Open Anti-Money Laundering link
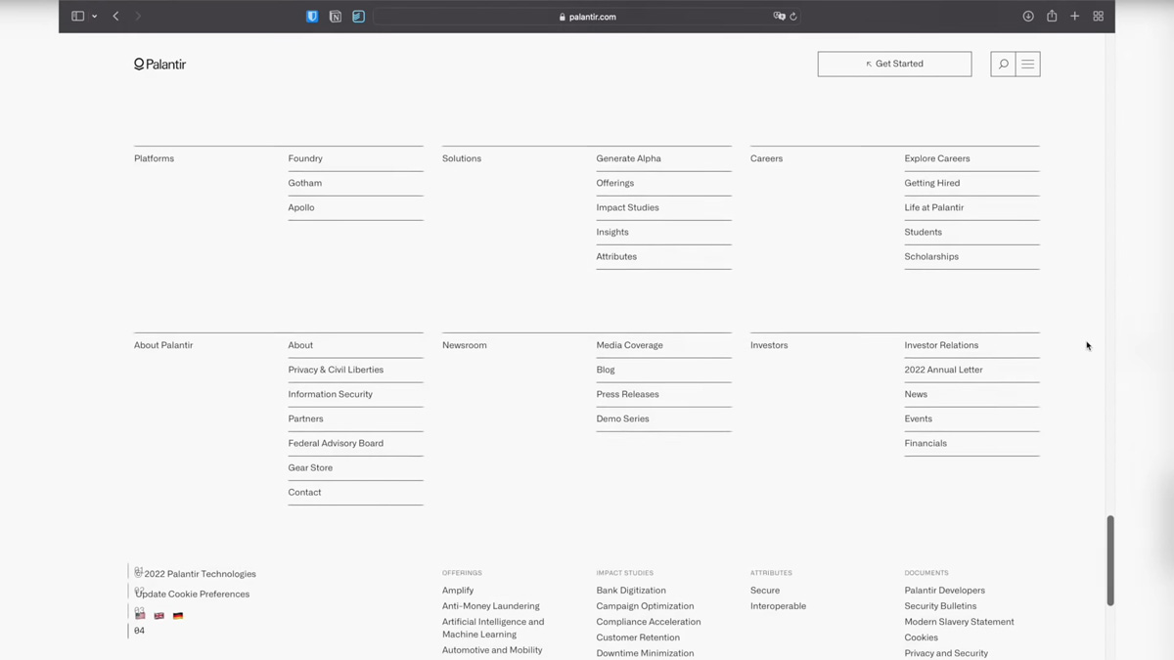The image size is (1174, 660). click(490, 606)
